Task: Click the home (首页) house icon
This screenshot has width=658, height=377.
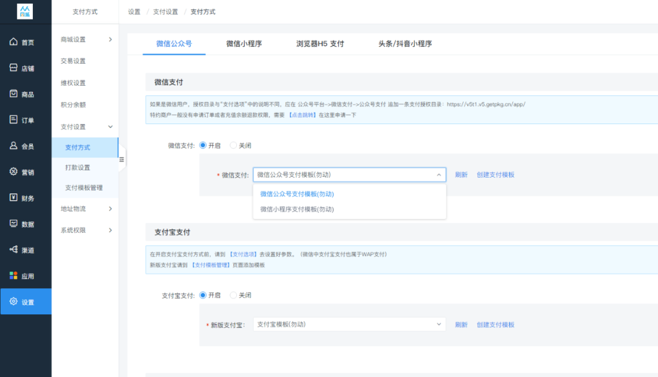Action: coord(13,41)
